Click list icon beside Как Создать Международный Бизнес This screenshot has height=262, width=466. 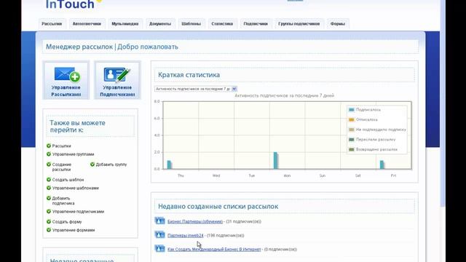160,249
